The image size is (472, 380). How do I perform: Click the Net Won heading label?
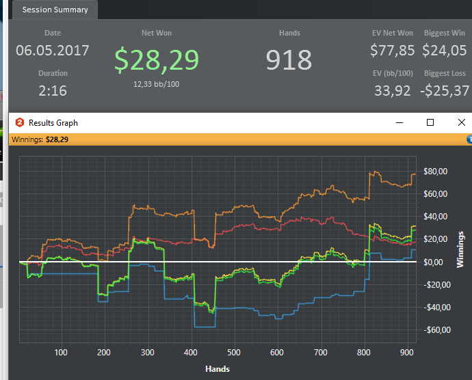click(x=157, y=33)
